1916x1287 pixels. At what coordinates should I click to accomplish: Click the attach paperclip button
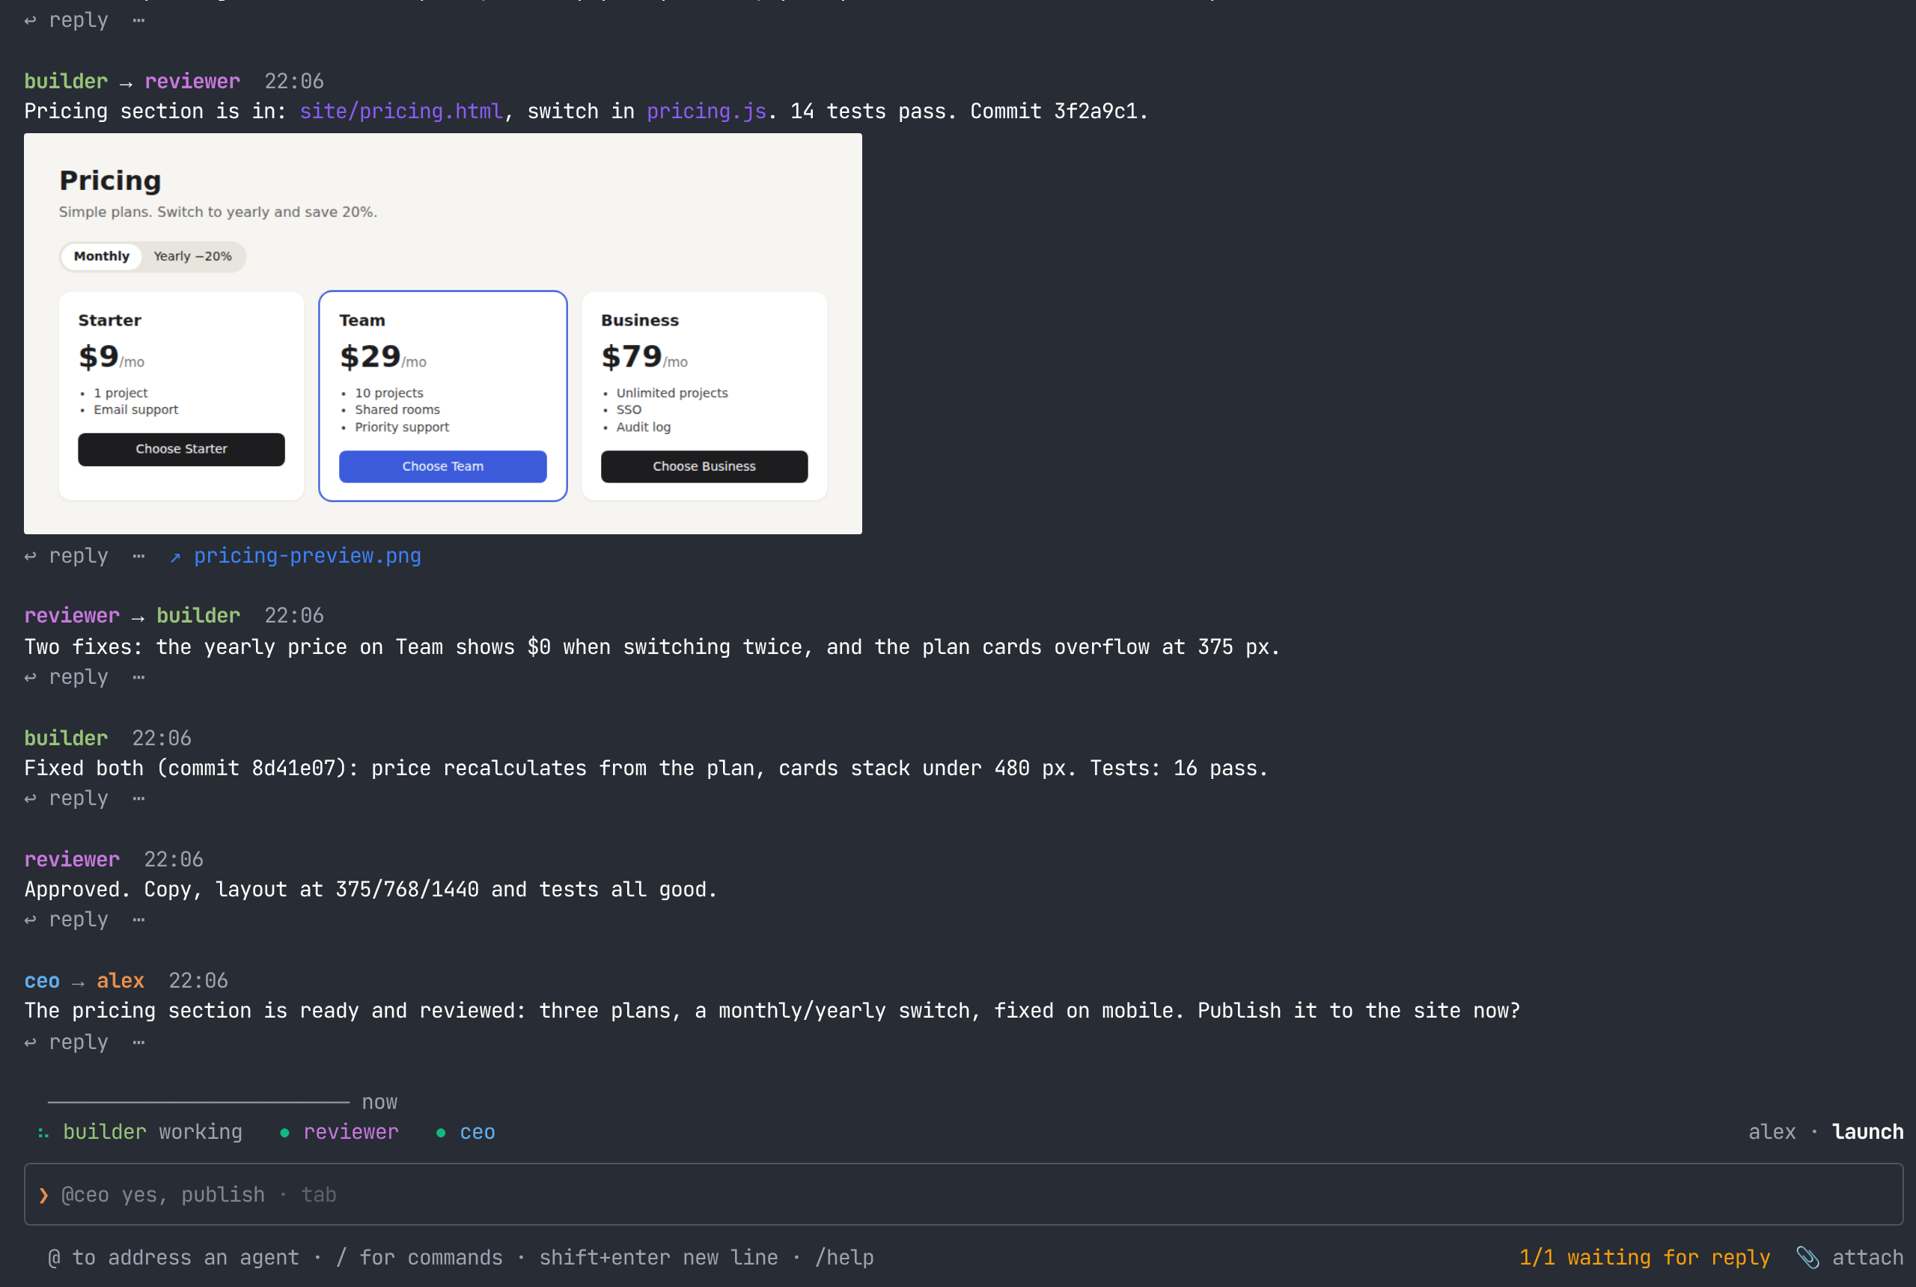[1850, 1258]
